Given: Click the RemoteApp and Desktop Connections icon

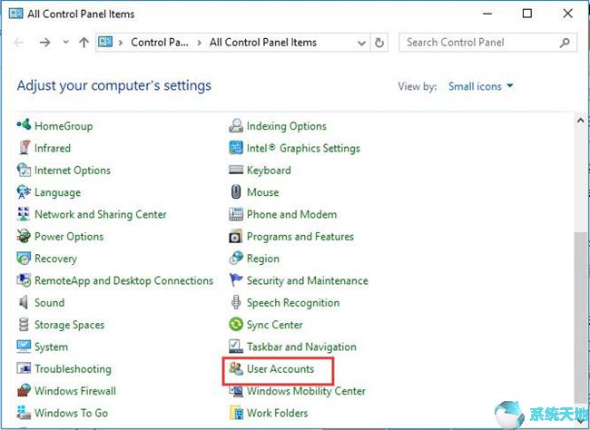Looking at the screenshot, I should coord(24,280).
